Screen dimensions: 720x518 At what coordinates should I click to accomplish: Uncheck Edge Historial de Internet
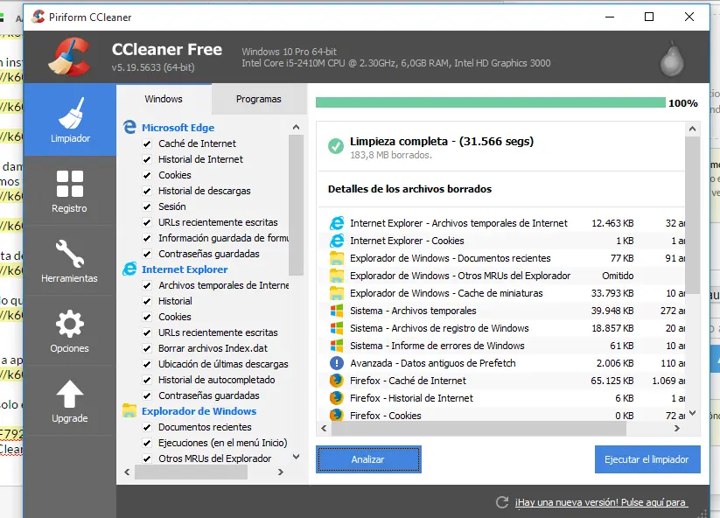tap(147, 159)
